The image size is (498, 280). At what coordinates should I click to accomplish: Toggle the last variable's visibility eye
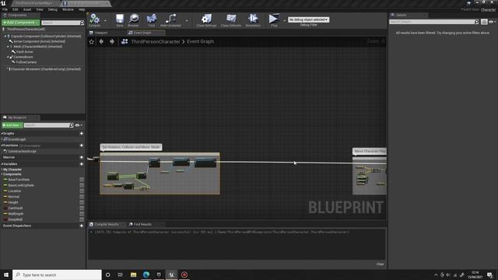(x=82, y=219)
